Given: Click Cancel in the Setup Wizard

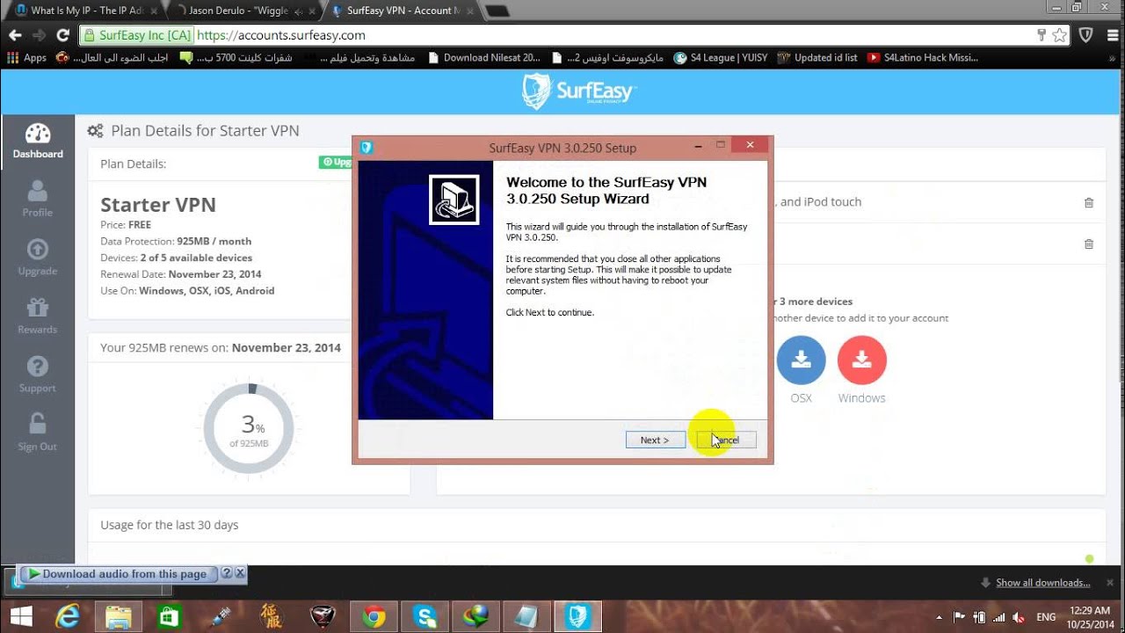Looking at the screenshot, I should [x=726, y=440].
